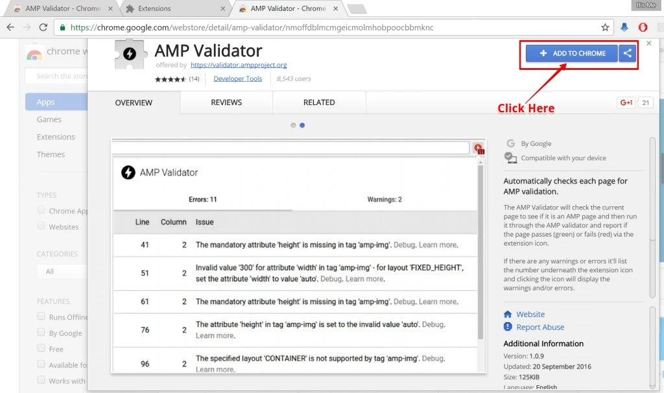
Task: Switch to the Reviews tab
Action: coord(226,102)
